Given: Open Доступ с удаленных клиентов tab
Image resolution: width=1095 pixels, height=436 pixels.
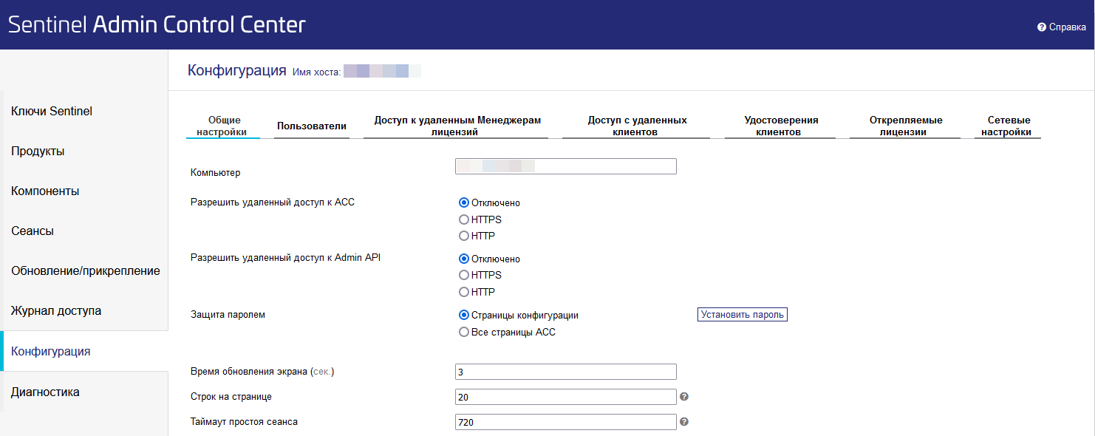Looking at the screenshot, I should coord(637,126).
